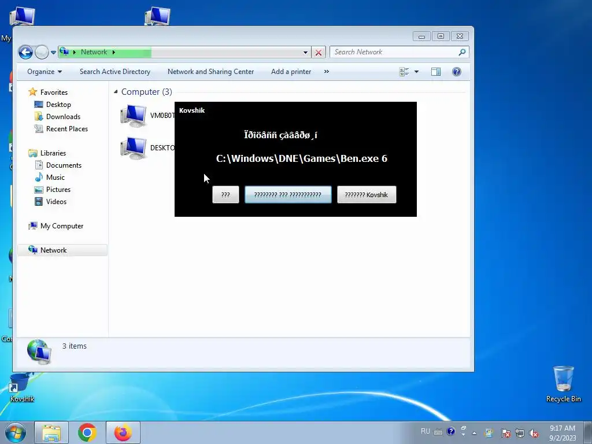Open File Explorer from taskbar
This screenshot has height=444, width=592.
coord(51,432)
